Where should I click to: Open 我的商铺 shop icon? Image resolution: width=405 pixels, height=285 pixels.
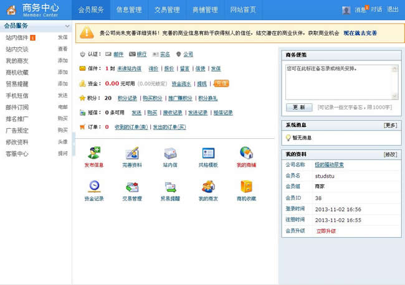(x=246, y=153)
